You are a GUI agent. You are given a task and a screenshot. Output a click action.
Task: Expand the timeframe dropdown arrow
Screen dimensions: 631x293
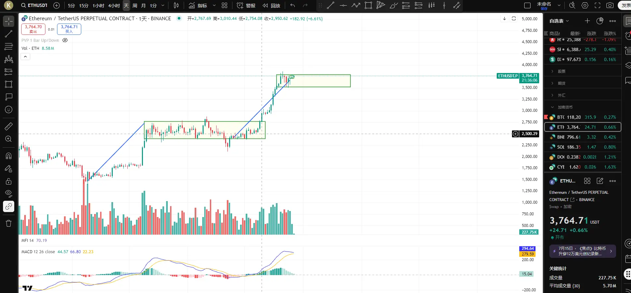coord(163,6)
